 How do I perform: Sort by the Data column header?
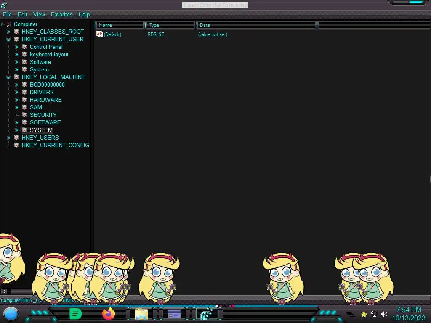pos(256,25)
